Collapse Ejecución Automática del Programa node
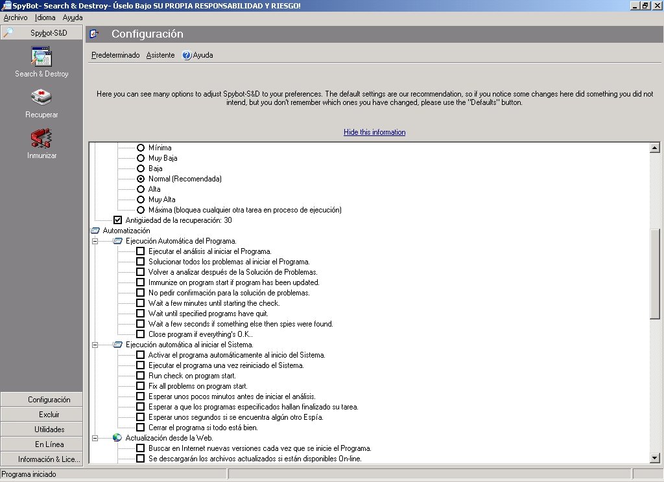 (x=95, y=241)
